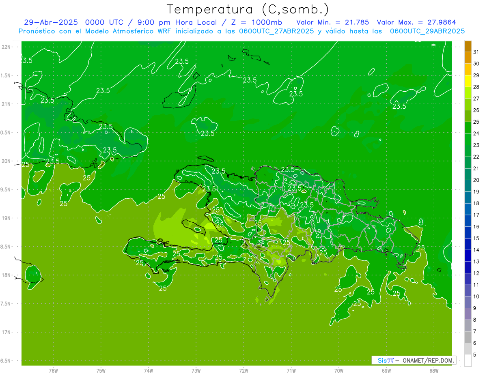Viewport: 487px width, 376px height.
Task: Click the "74W" longitude axis label
Action: coord(149,371)
